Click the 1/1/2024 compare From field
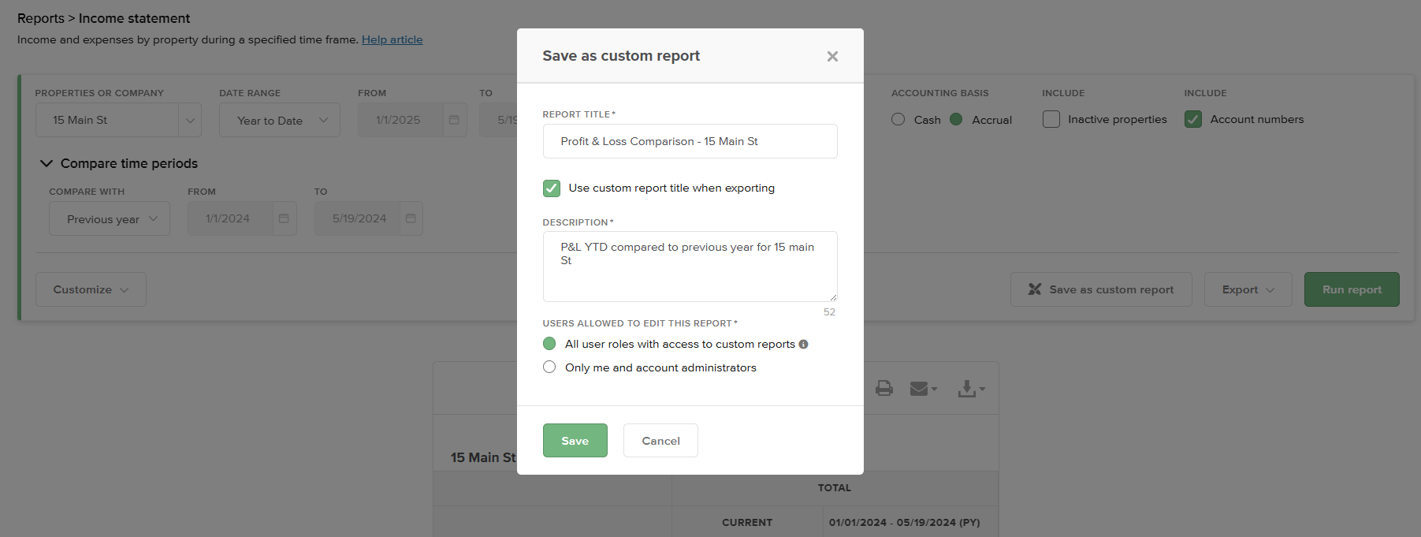The height and width of the screenshot is (537, 1421). click(x=230, y=218)
